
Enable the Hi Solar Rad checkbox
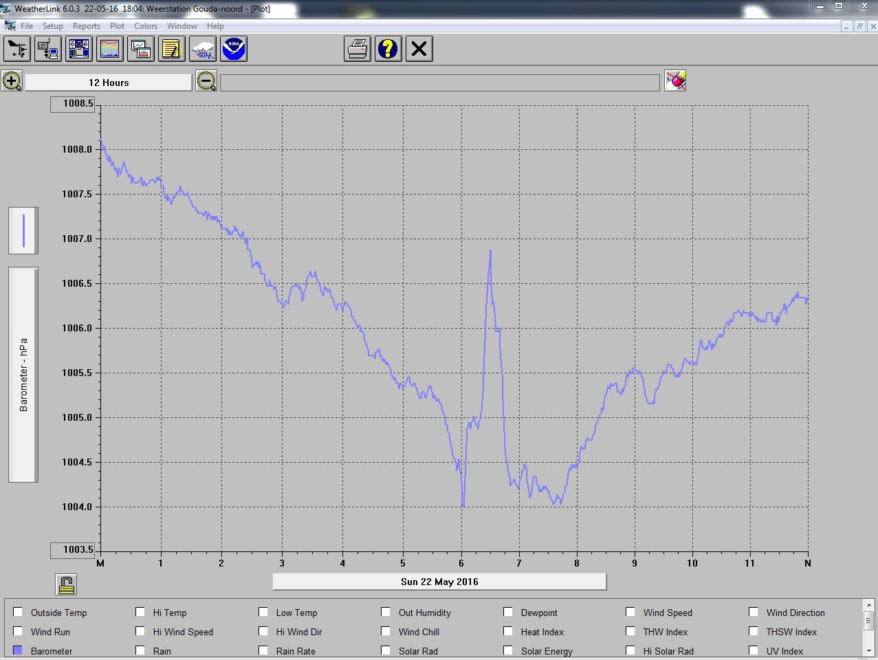[630, 650]
